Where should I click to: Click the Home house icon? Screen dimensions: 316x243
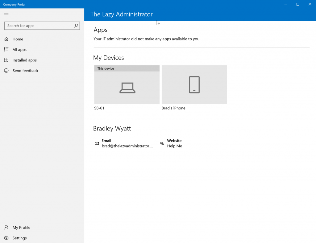(x=6, y=39)
